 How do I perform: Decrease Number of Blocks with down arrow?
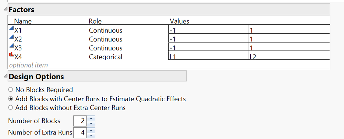click(91, 124)
